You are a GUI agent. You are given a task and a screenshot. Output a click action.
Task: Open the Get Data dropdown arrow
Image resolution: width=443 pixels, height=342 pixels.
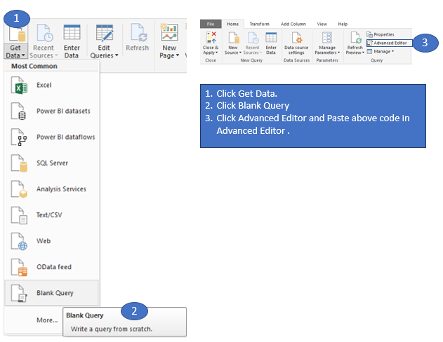pos(23,55)
